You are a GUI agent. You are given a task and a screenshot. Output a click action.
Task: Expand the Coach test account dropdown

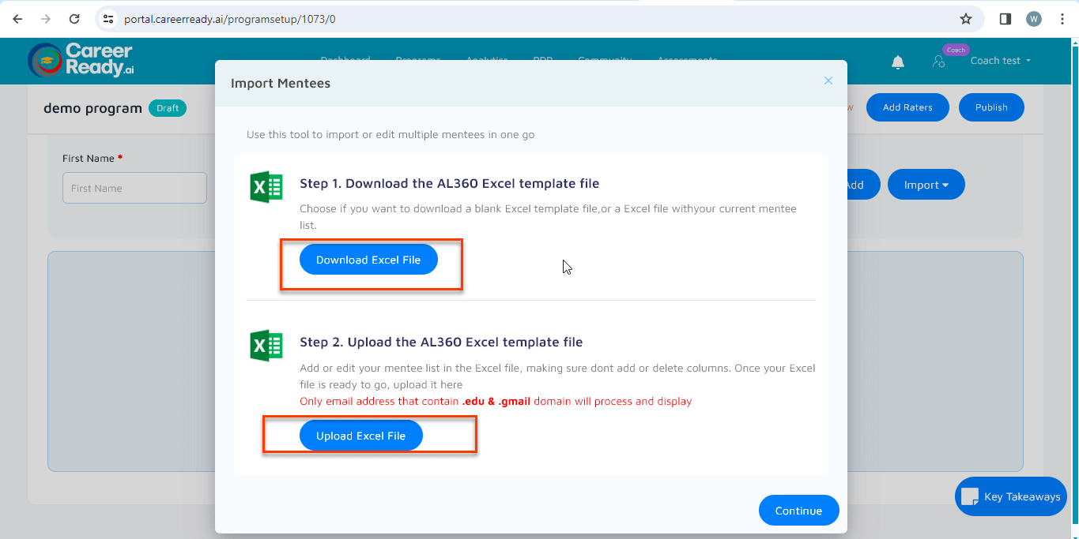pos(1001,61)
